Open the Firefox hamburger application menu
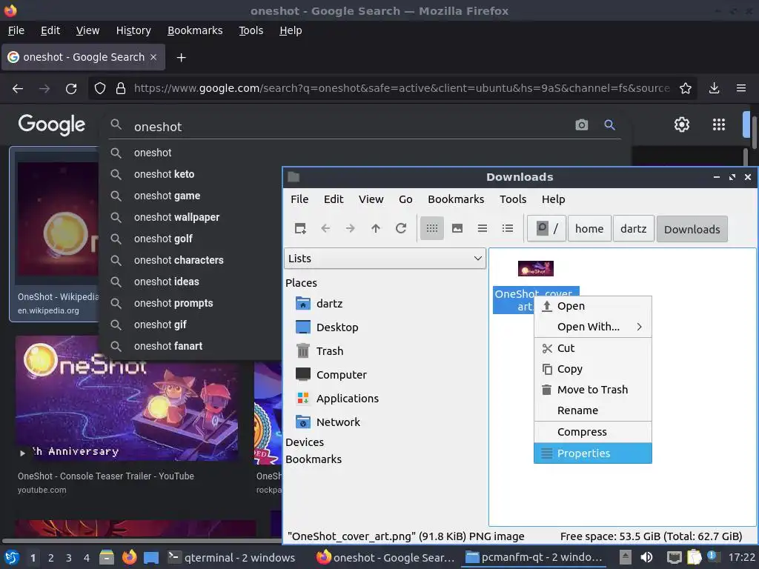Viewport: 759px width, 569px height. [741, 88]
